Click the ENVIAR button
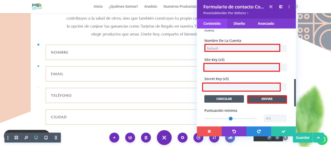Image resolution: width=331 pixels, height=147 pixels. 267,99
